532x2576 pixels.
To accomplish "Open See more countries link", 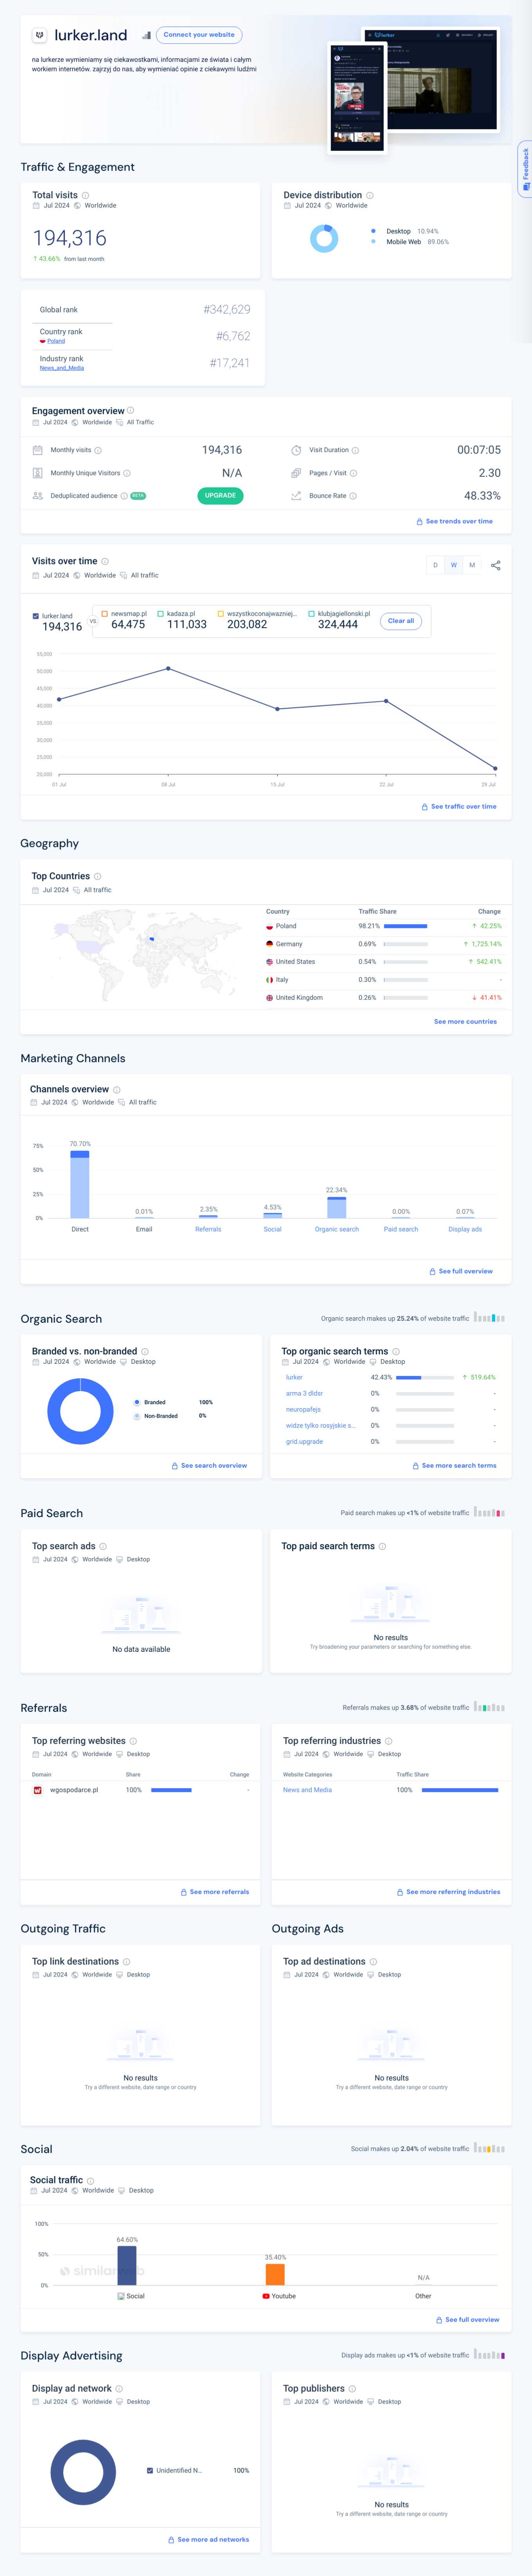I will (465, 1022).
